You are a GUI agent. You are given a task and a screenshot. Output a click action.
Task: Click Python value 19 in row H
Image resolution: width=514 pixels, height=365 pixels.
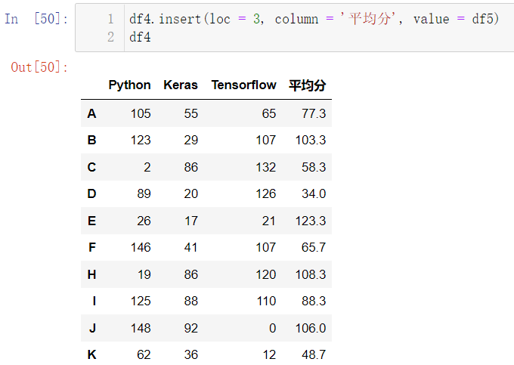(144, 274)
